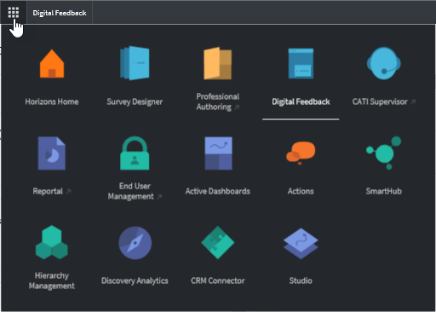Click the Hierarchy Management label
This screenshot has width=436, height=312.
(x=52, y=280)
